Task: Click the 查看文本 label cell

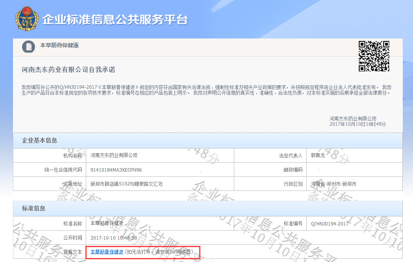Action: [x=50, y=252]
